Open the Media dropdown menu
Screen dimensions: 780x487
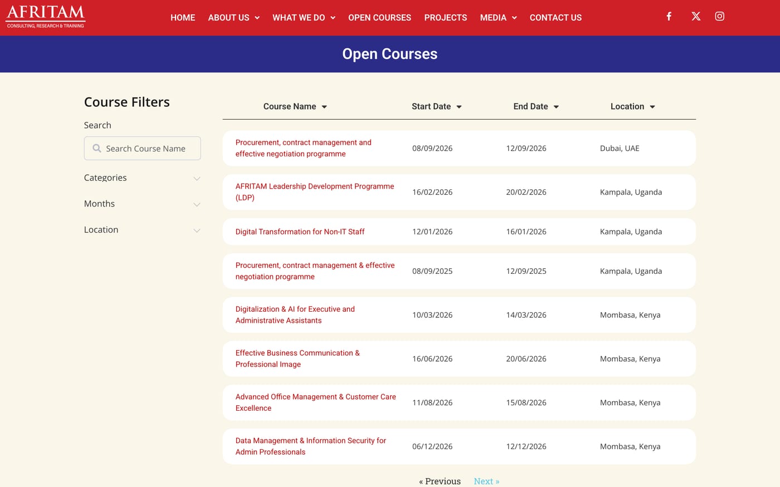click(498, 18)
